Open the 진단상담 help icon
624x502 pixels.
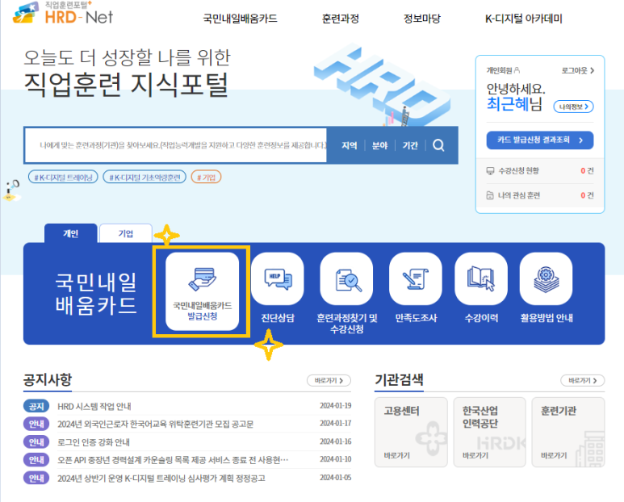278,279
